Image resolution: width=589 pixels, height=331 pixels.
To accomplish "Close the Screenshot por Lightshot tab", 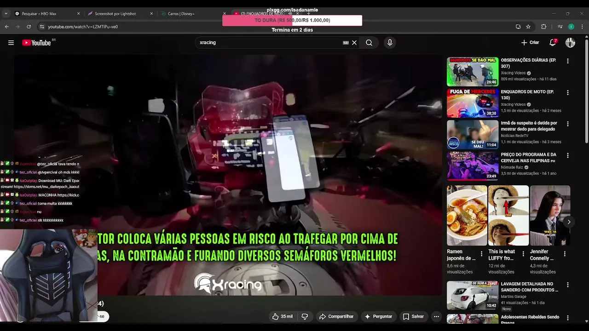I will pos(151,14).
